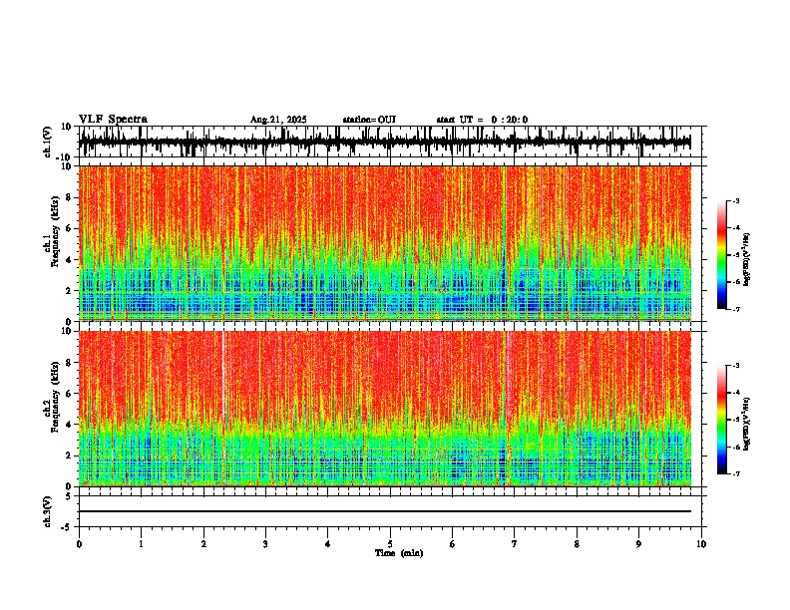The image size is (790, 610).
Task: Click the "-7" label on ch.2 colorbar
Action: 735,473
